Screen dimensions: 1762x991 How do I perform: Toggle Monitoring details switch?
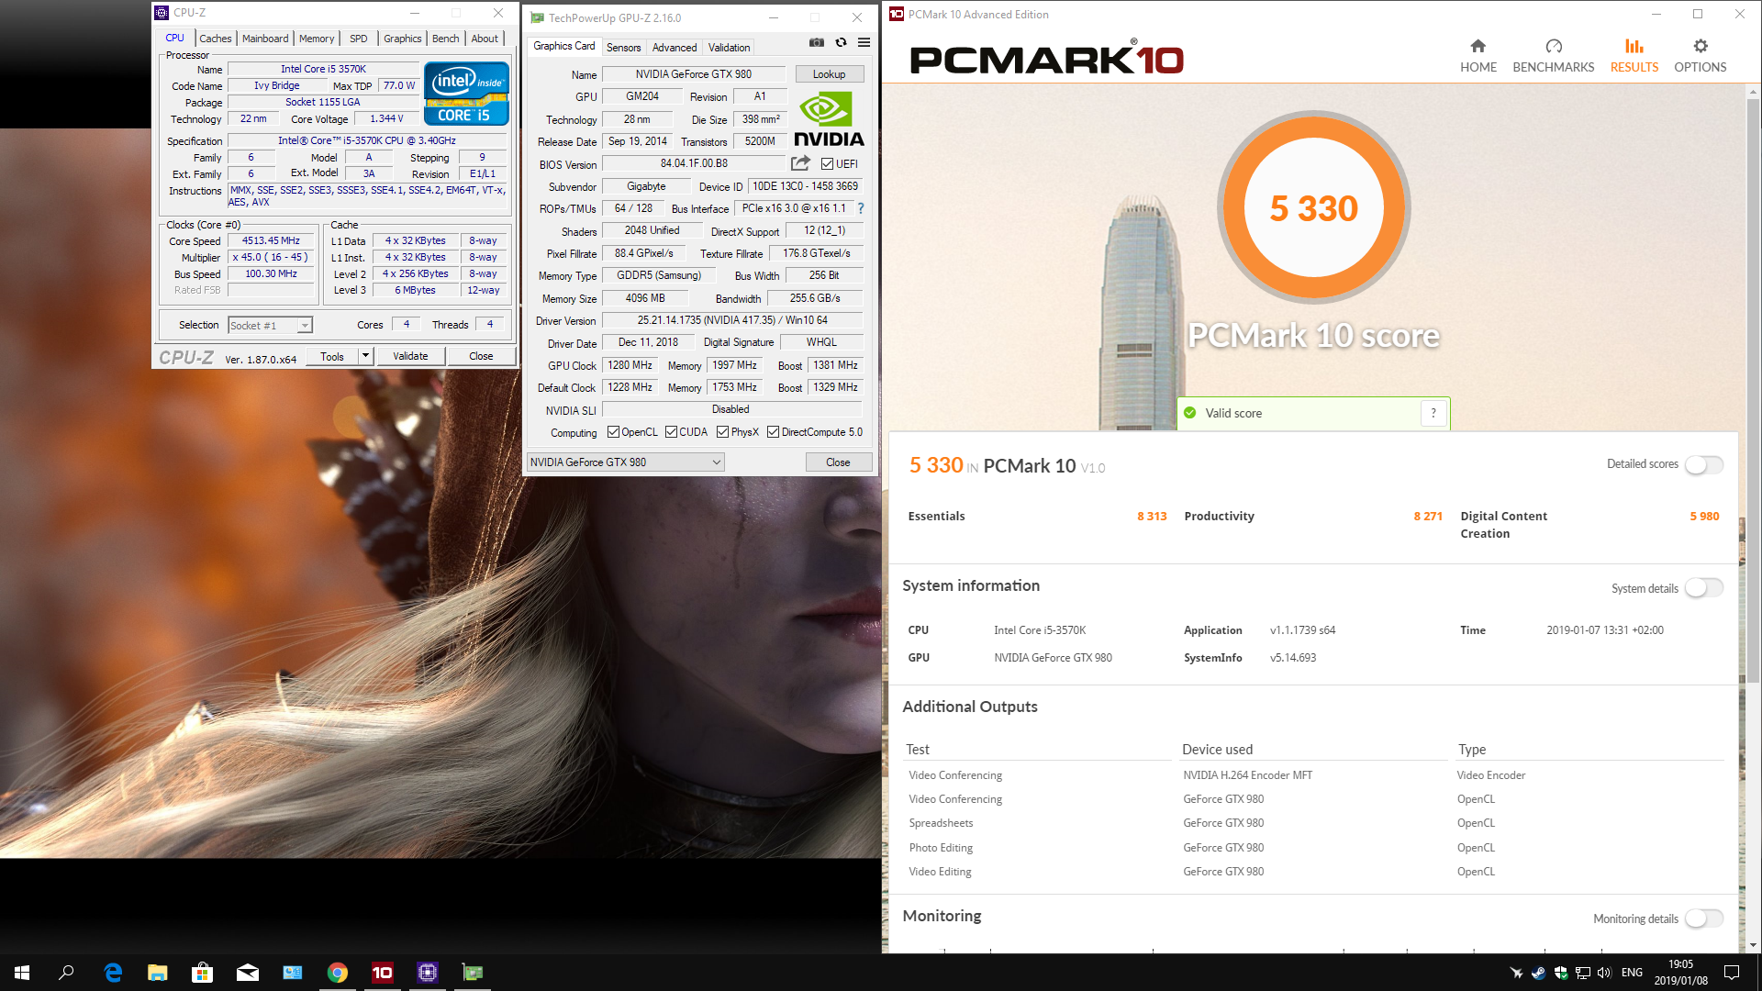click(x=1703, y=919)
